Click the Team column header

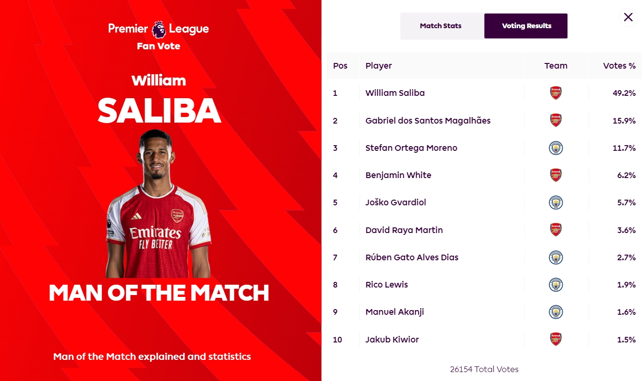556,66
